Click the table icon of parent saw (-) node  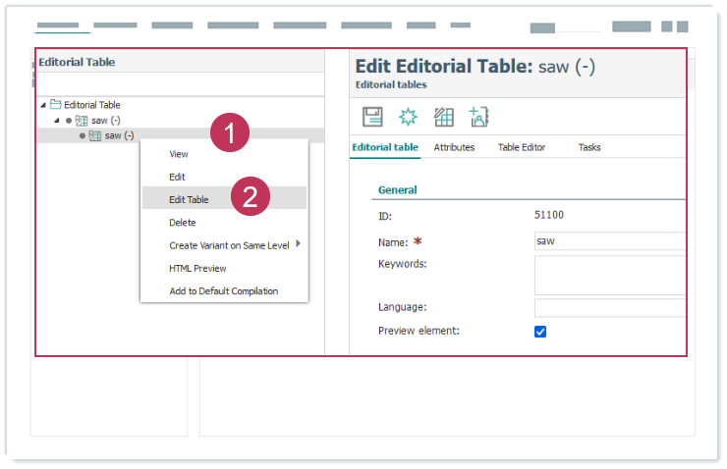coord(82,120)
